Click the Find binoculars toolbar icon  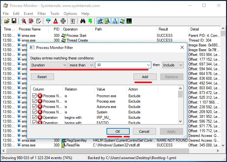point(83,21)
